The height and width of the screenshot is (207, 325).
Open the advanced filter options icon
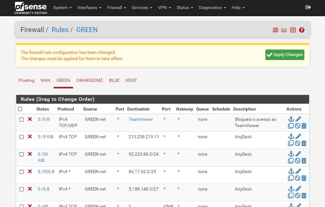pos(275,30)
